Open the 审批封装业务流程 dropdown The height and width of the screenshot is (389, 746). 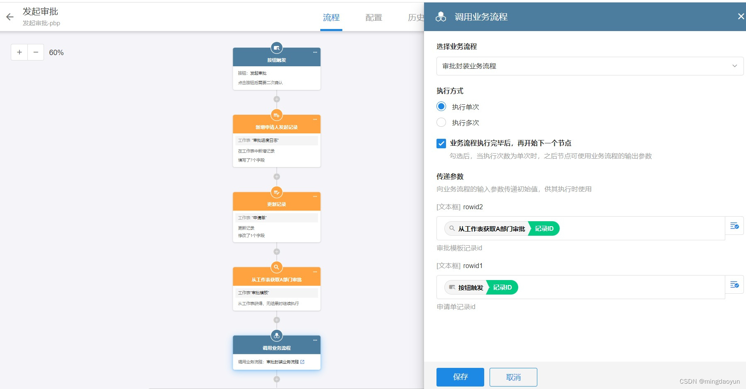coord(589,65)
